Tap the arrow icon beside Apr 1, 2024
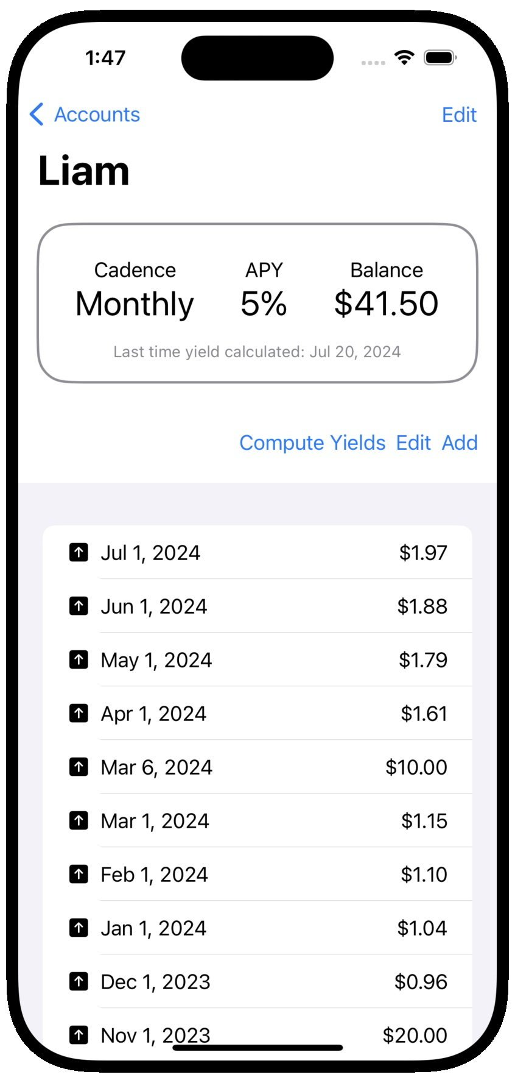 (79, 713)
